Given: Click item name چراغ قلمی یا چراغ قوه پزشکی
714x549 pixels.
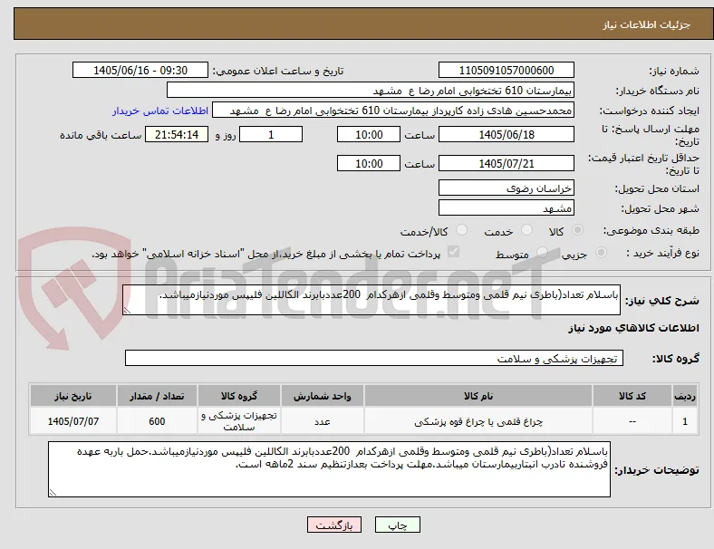Looking at the screenshot, I should point(478,422).
